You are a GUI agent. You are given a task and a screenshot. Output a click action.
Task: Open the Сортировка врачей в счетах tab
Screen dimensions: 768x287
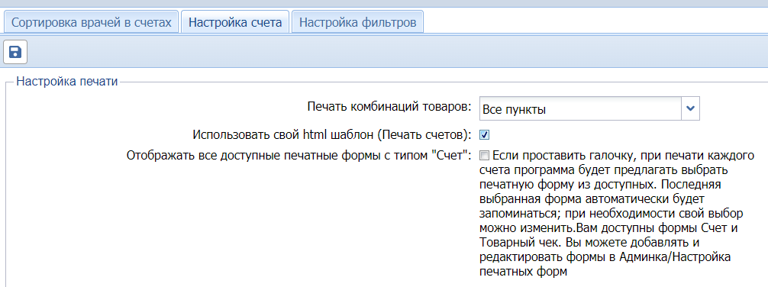click(91, 22)
